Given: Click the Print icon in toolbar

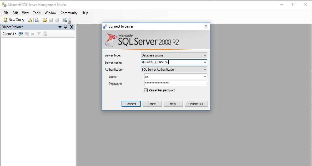Looking at the screenshot, I should [x=57, y=20].
